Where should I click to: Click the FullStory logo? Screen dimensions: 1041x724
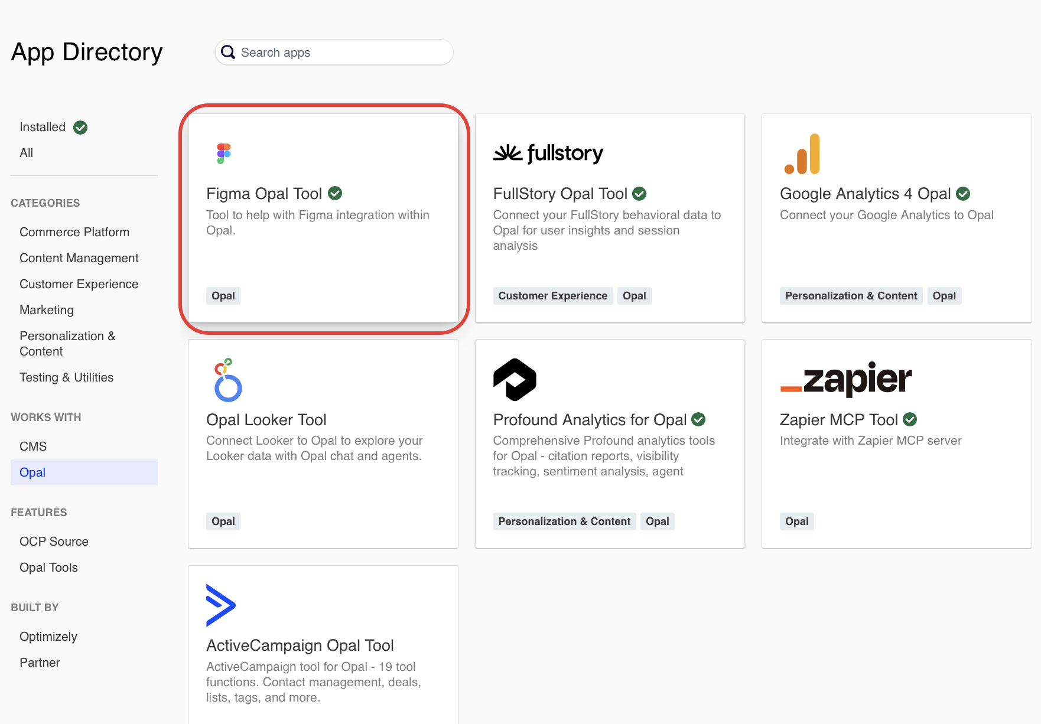[x=548, y=154]
